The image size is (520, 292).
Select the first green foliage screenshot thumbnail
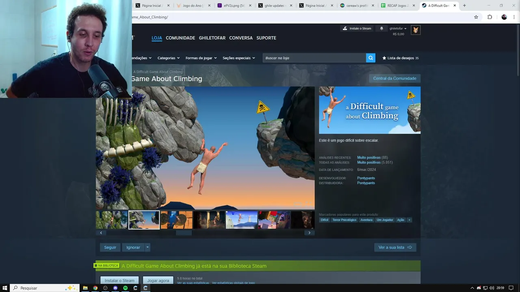pyautogui.click(x=112, y=220)
